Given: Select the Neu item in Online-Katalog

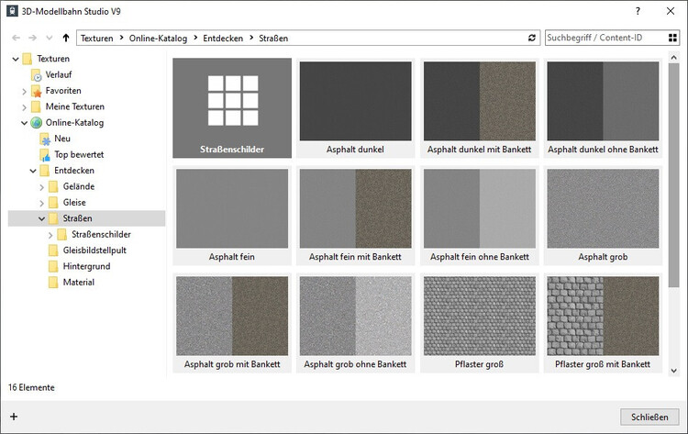Looking at the screenshot, I should (x=61, y=139).
